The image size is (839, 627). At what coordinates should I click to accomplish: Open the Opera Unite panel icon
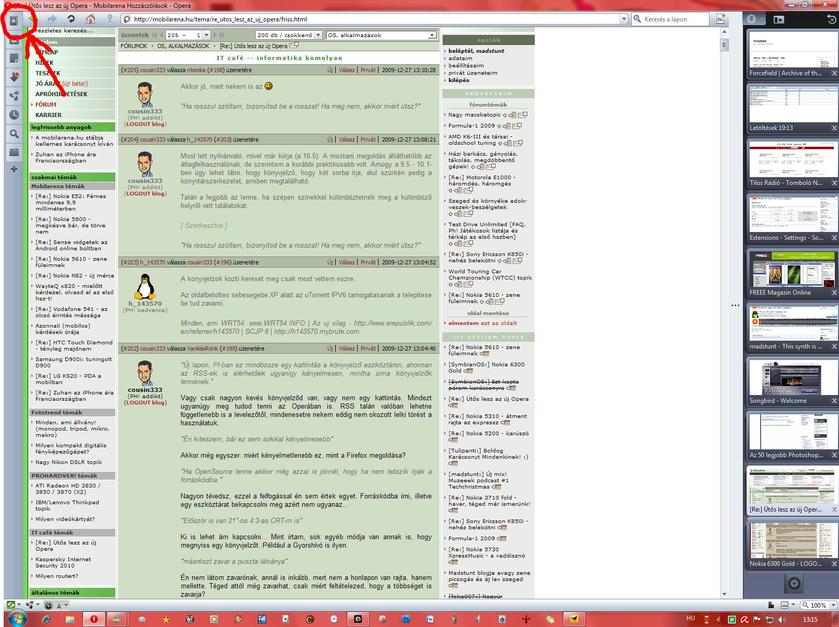pyautogui.click(x=14, y=96)
